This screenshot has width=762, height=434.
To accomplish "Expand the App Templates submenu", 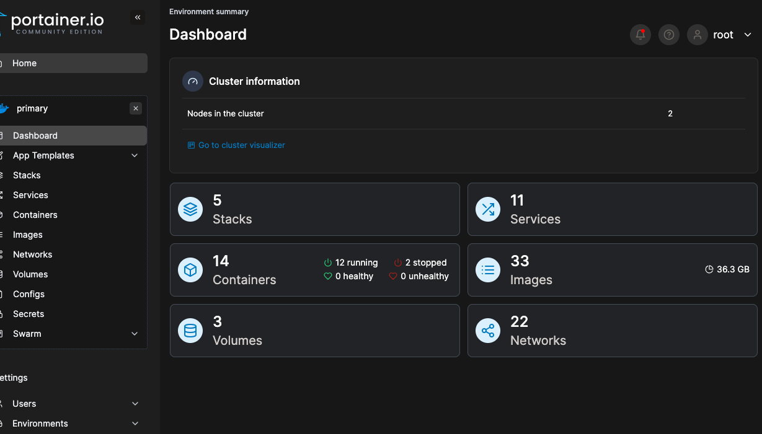I will [135, 155].
